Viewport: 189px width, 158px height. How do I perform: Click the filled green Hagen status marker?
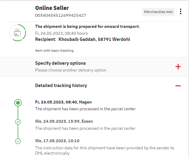(x=18, y=103)
